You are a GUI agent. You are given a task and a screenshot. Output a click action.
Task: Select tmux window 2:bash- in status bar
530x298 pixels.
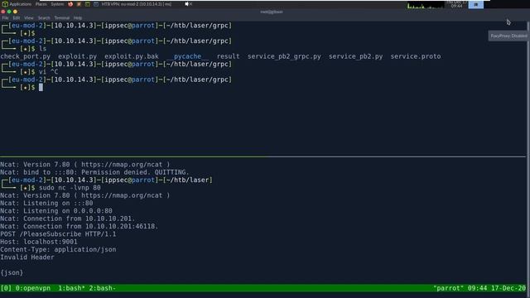[103, 288]
